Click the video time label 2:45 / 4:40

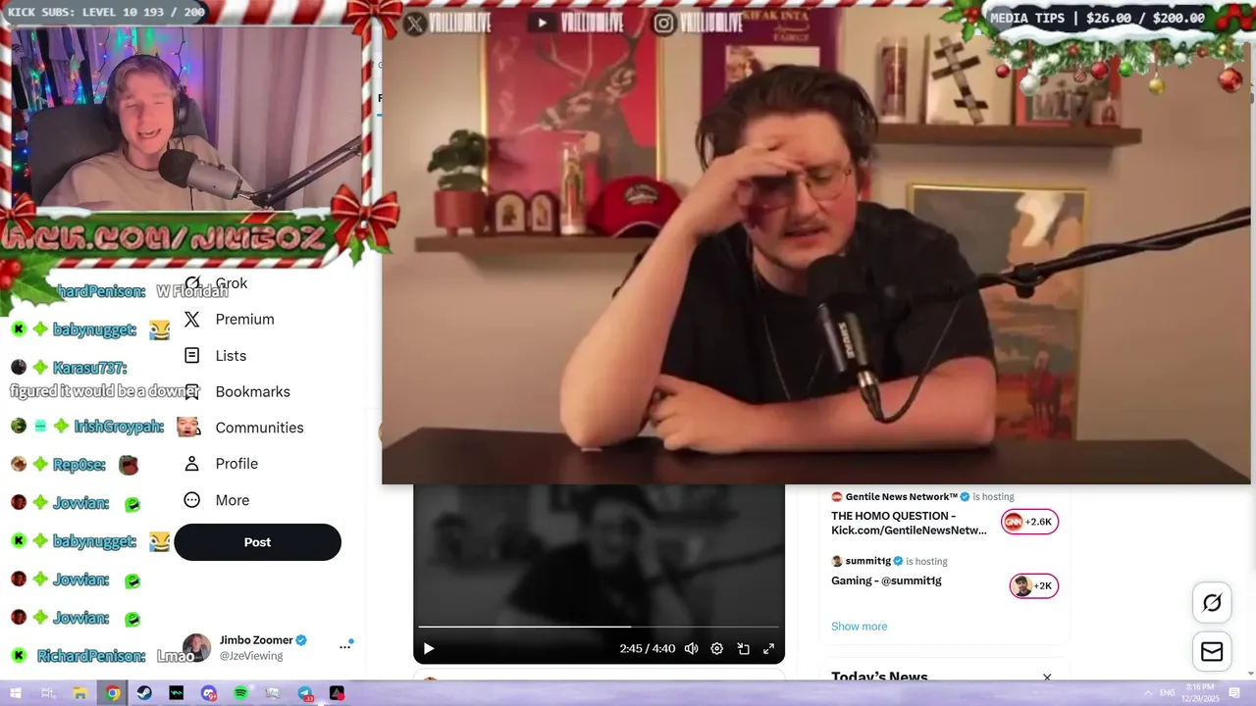tap(648, 649)
